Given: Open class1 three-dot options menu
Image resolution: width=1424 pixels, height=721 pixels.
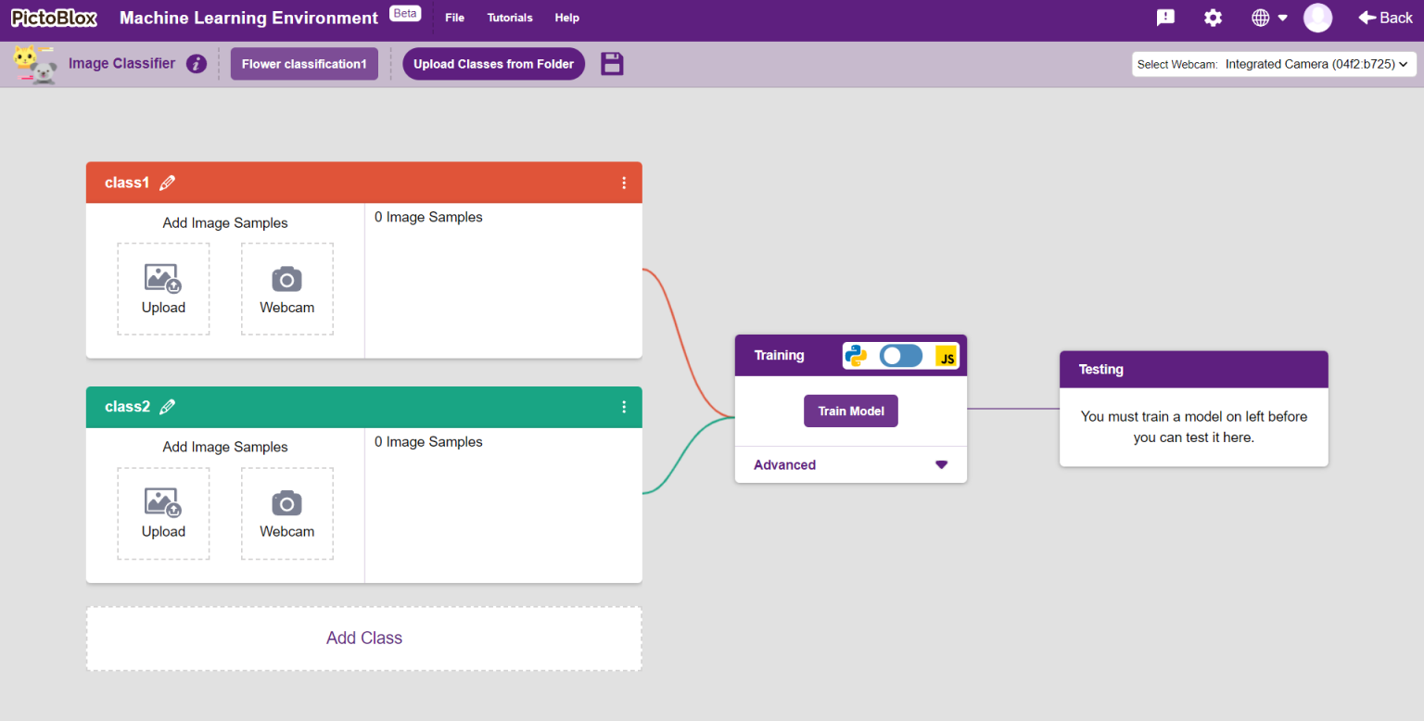Looking at the screenshot, I should tap(624, 183).
